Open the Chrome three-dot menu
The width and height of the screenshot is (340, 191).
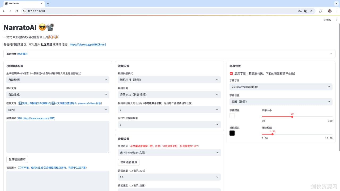pyautogui.click(x=336, y=11)
